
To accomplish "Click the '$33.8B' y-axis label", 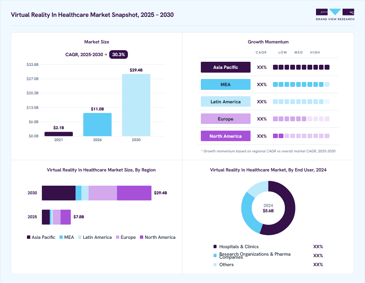I will [33, 64].
